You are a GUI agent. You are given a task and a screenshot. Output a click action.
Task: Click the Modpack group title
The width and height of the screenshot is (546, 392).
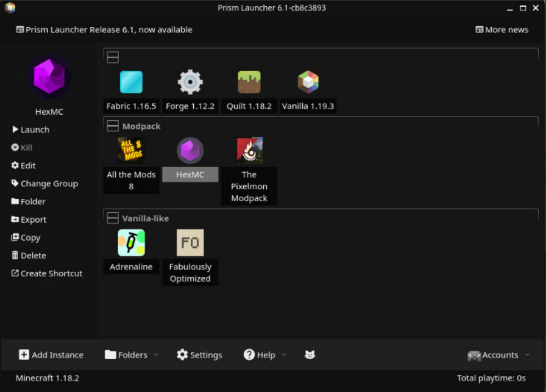tap(141, 126)
